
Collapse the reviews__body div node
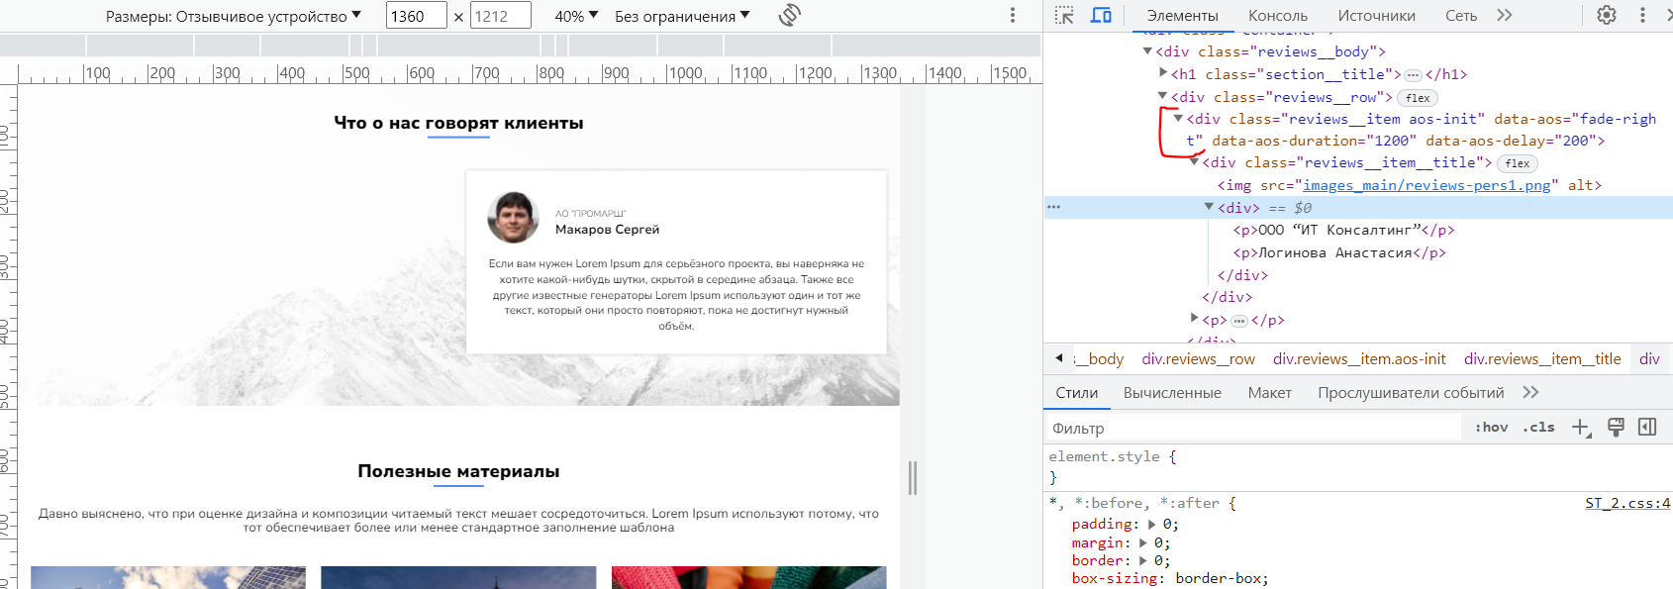[x=1147, y=51]
